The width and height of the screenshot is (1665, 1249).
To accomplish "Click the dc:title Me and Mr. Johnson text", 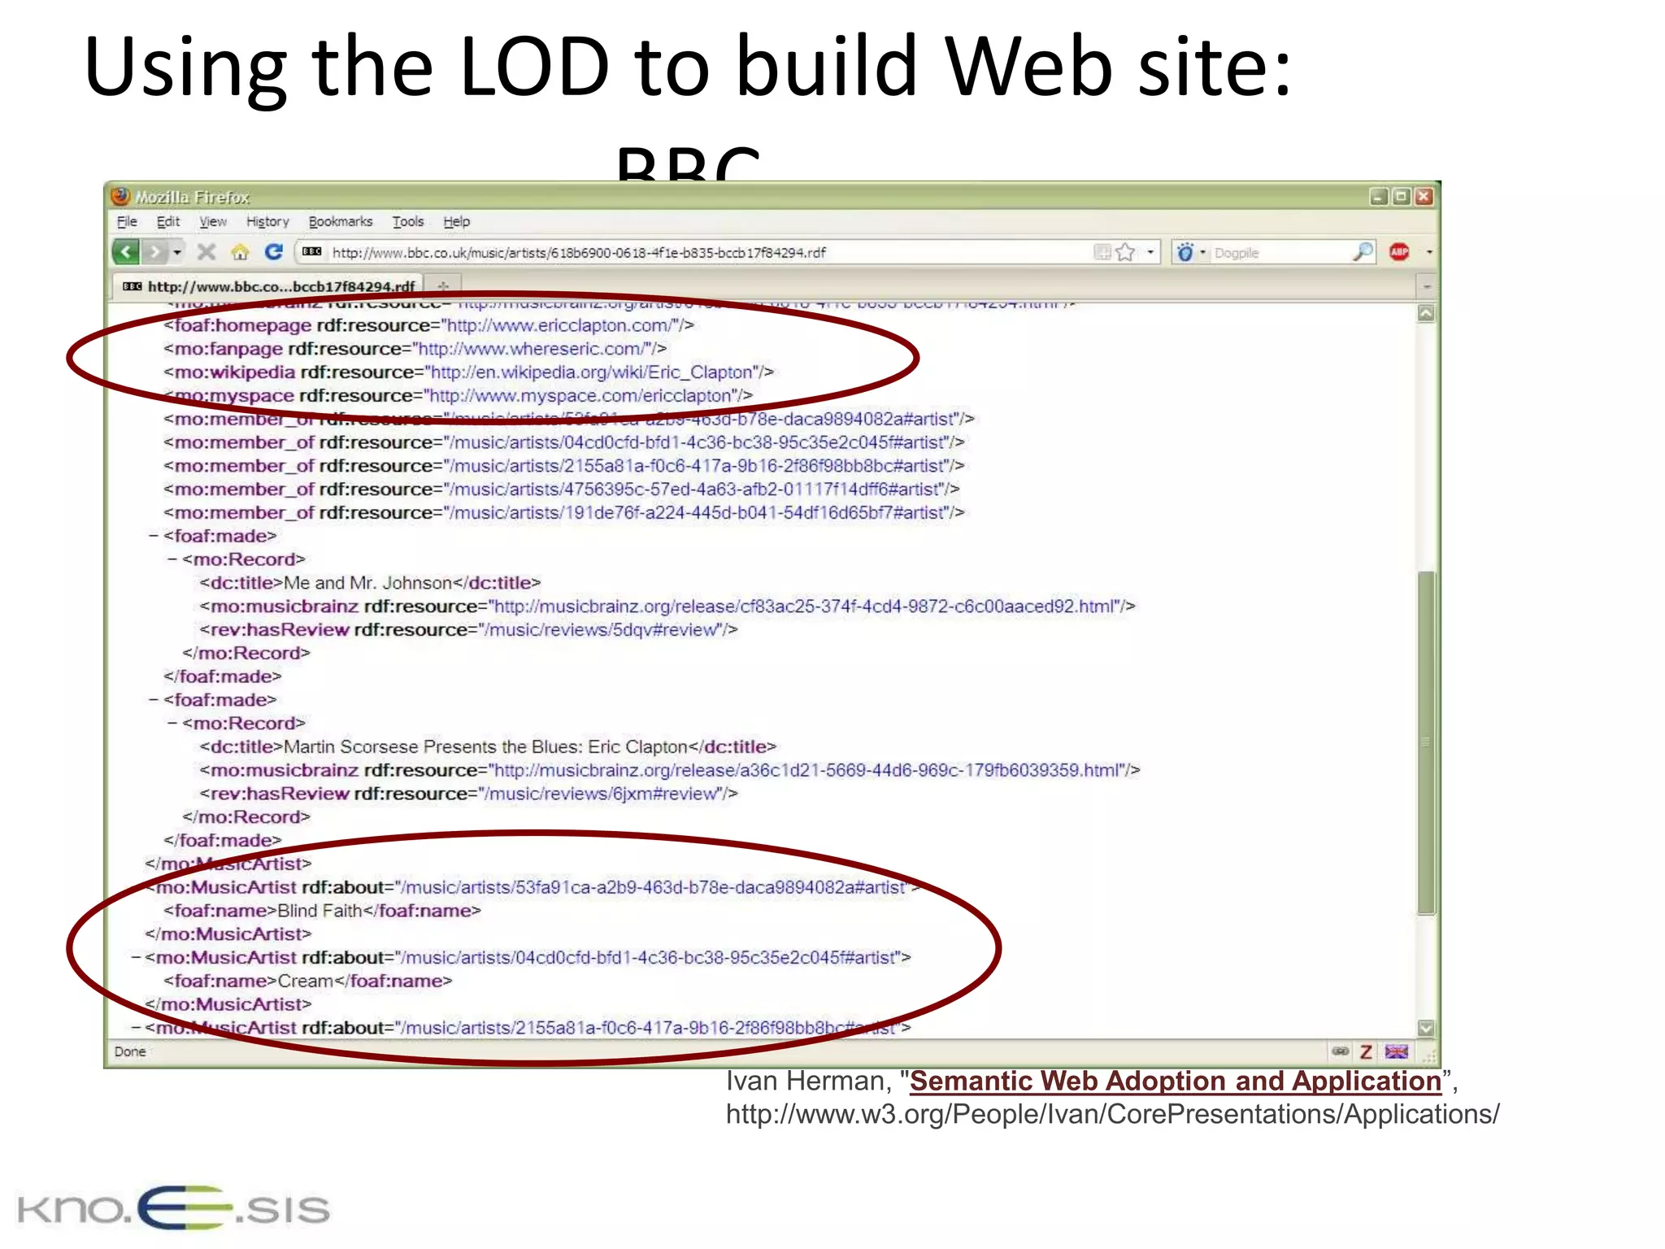I will coord(370,583).
